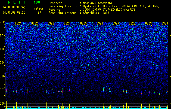Click the Receiving Location value text
Screen dimensions: 171x109
[121, 6]
